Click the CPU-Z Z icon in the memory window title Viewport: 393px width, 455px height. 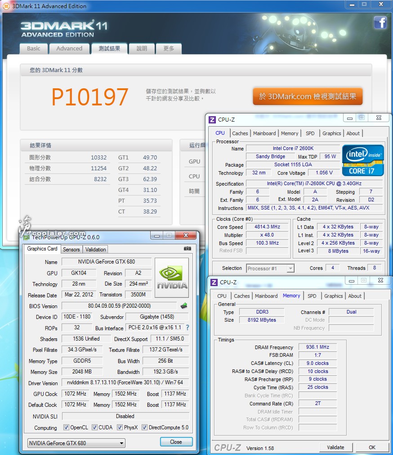pos(214,282)
